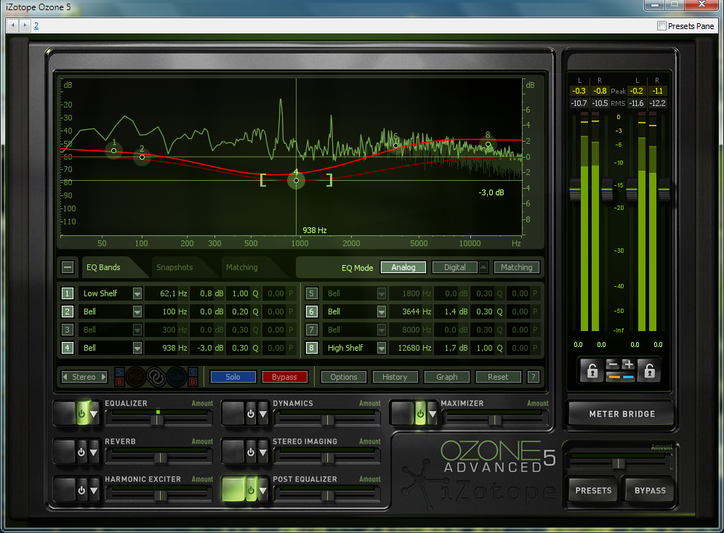
Task: Open band 4 Bell filter type dropdown
Action: pos(137,348)
